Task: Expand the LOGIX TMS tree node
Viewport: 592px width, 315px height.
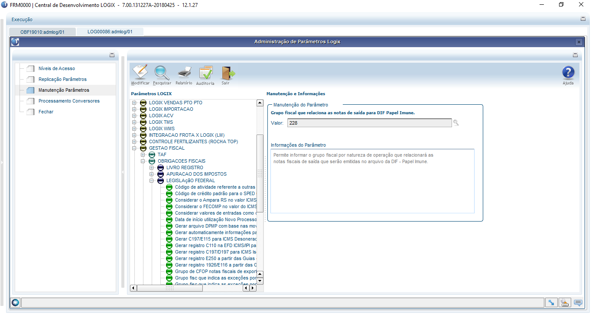Action: click(x=134, y=122)
